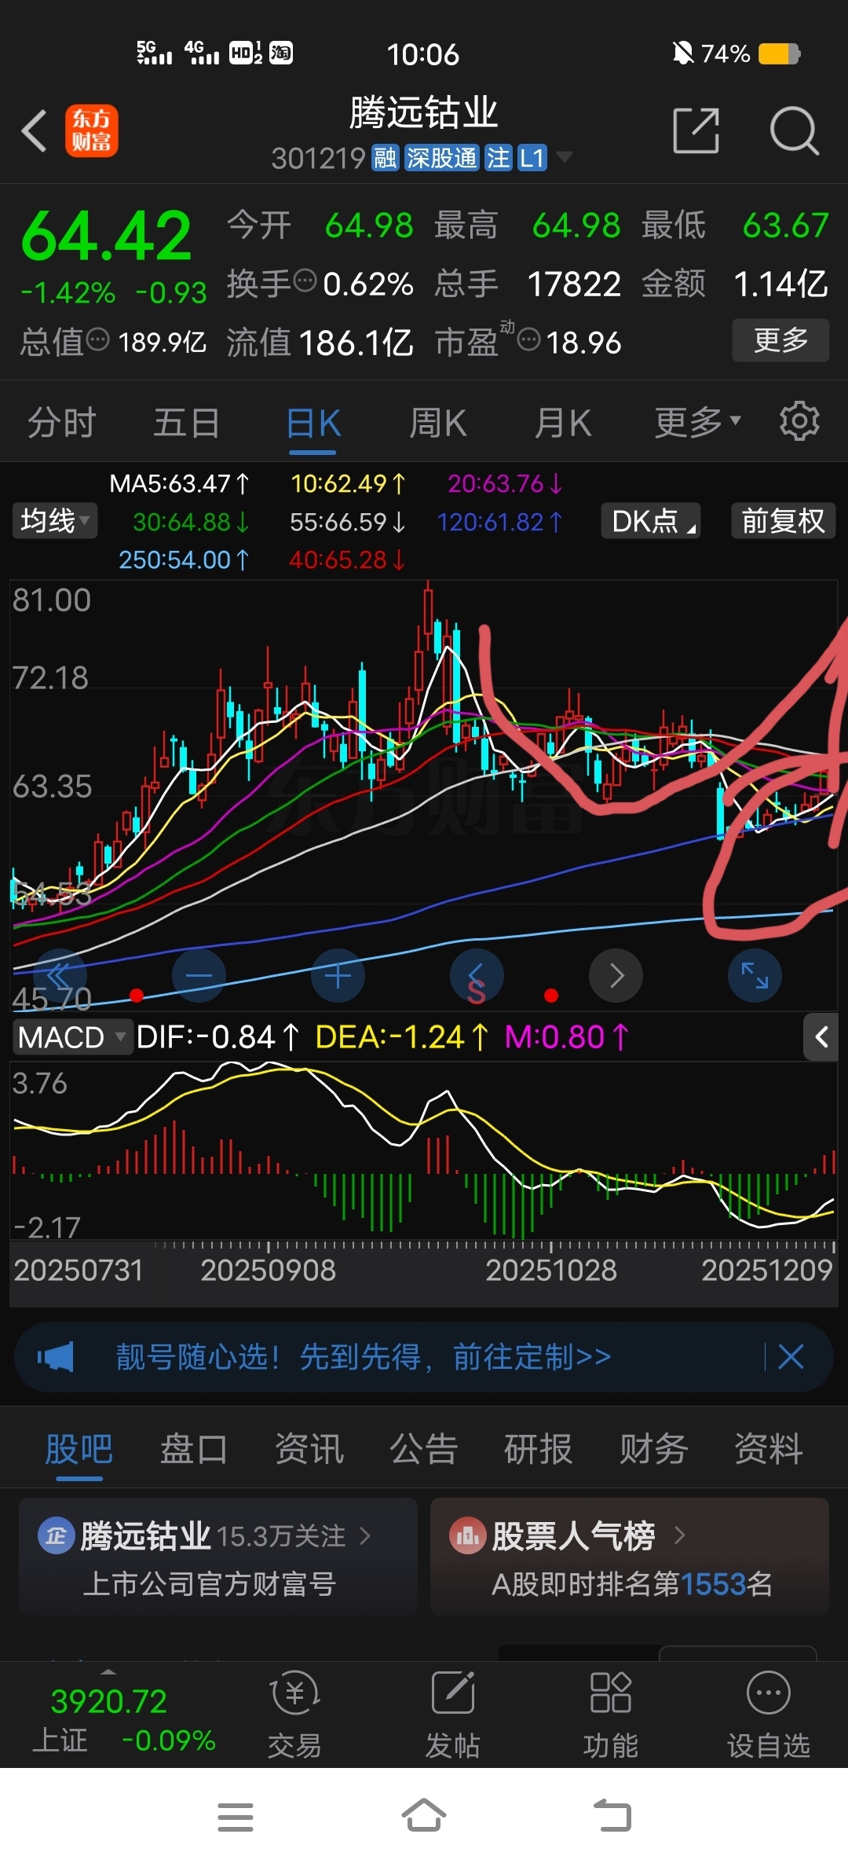Expand the 更多 chart period dropdown

pos(698,422)
